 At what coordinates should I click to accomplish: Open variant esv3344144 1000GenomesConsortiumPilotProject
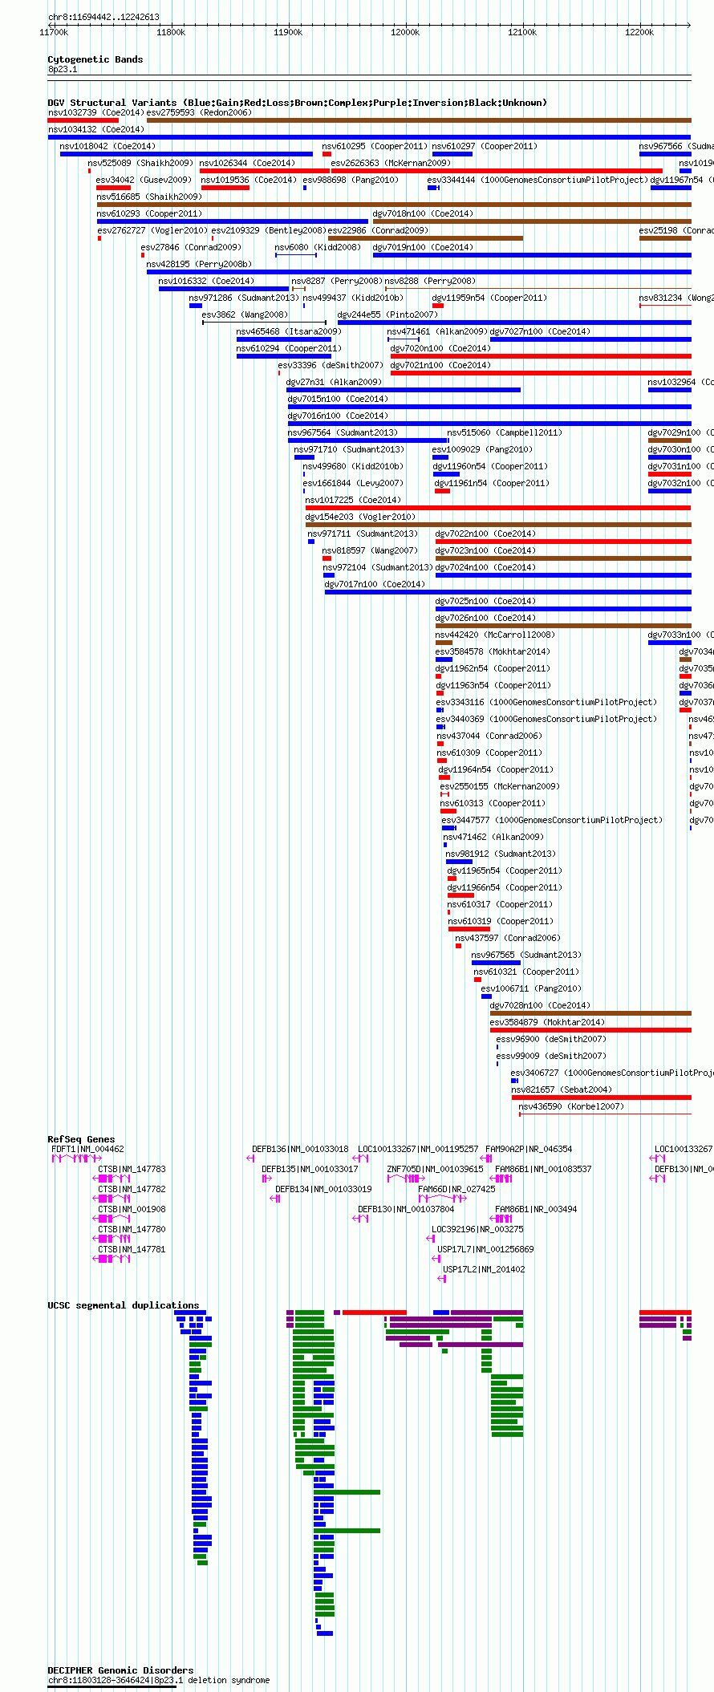tap(537, 180)
